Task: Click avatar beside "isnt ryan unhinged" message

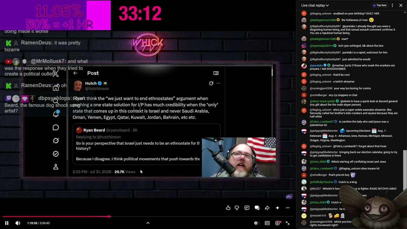Action: [304, 46]
